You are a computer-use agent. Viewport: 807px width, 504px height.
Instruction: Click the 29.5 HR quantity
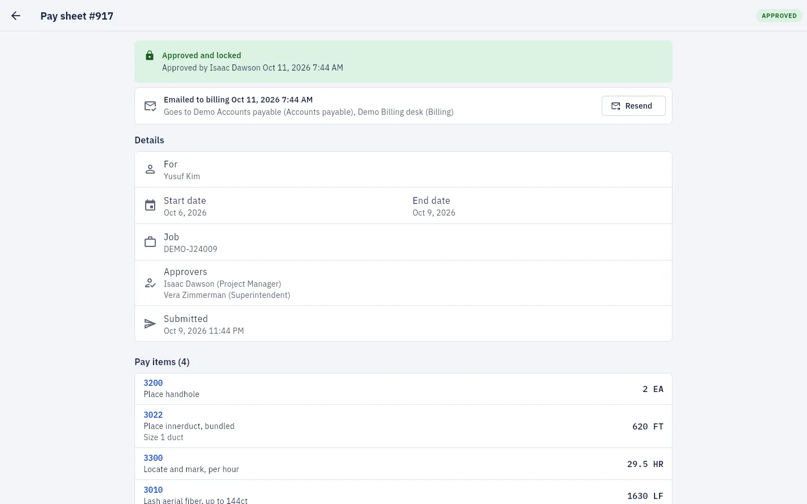point(645,464)
